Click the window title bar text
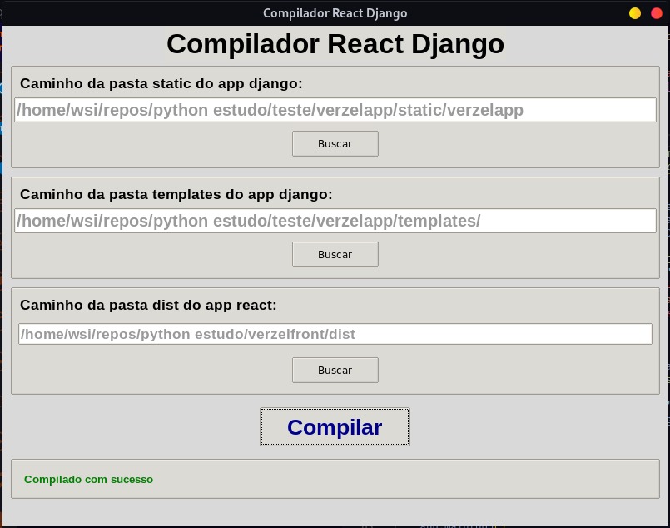The height and width of the screenshot is (528, 670). pyautogui.click(x=335, y=13)
